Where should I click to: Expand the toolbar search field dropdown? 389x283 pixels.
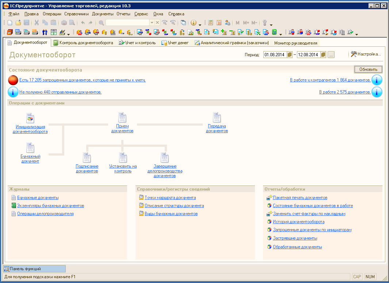pos(152,23)
